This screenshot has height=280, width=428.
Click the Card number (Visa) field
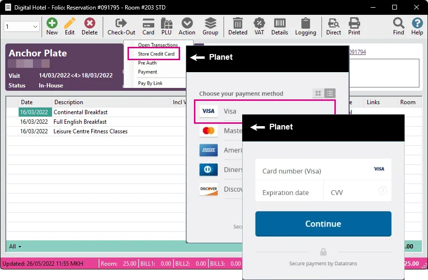point(315,171)
